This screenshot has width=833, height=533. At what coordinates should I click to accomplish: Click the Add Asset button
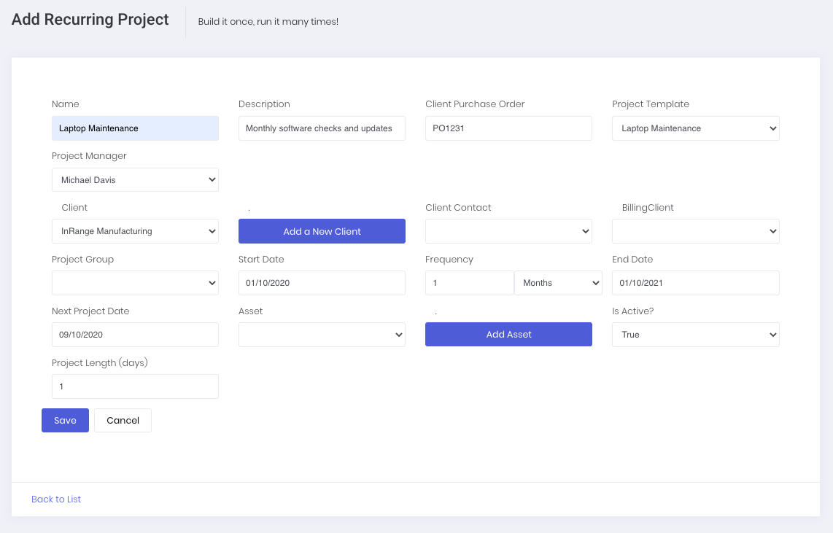[508, 334]
